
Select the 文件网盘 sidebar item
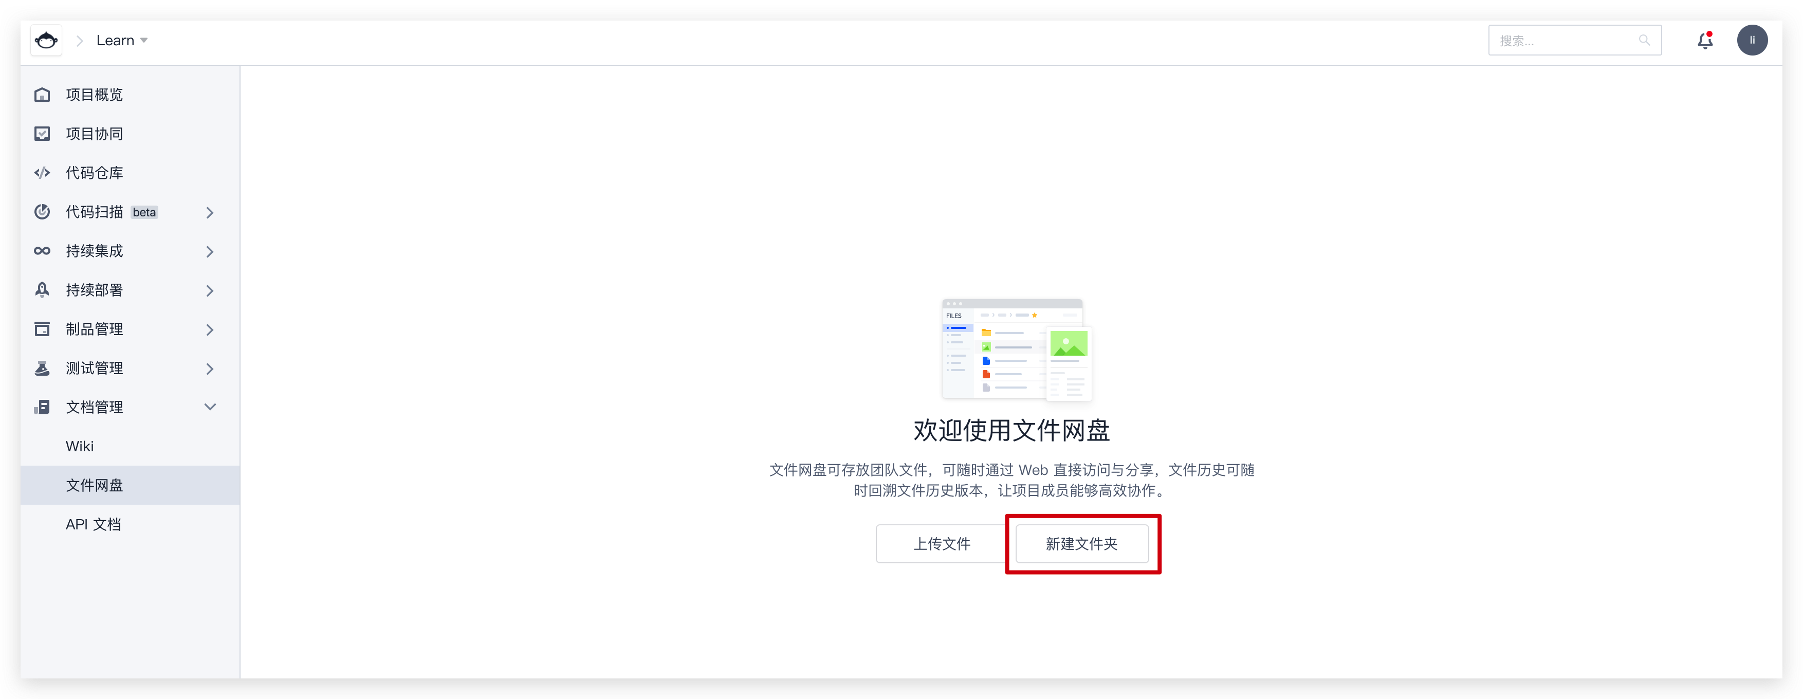[95, 485]
